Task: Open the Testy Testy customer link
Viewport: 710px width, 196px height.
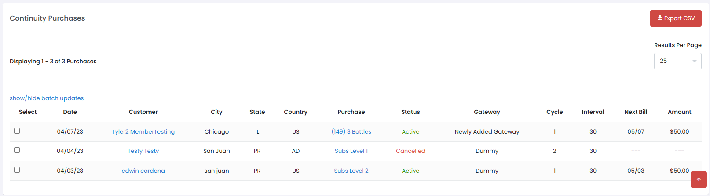Action: tap(143, 151)
